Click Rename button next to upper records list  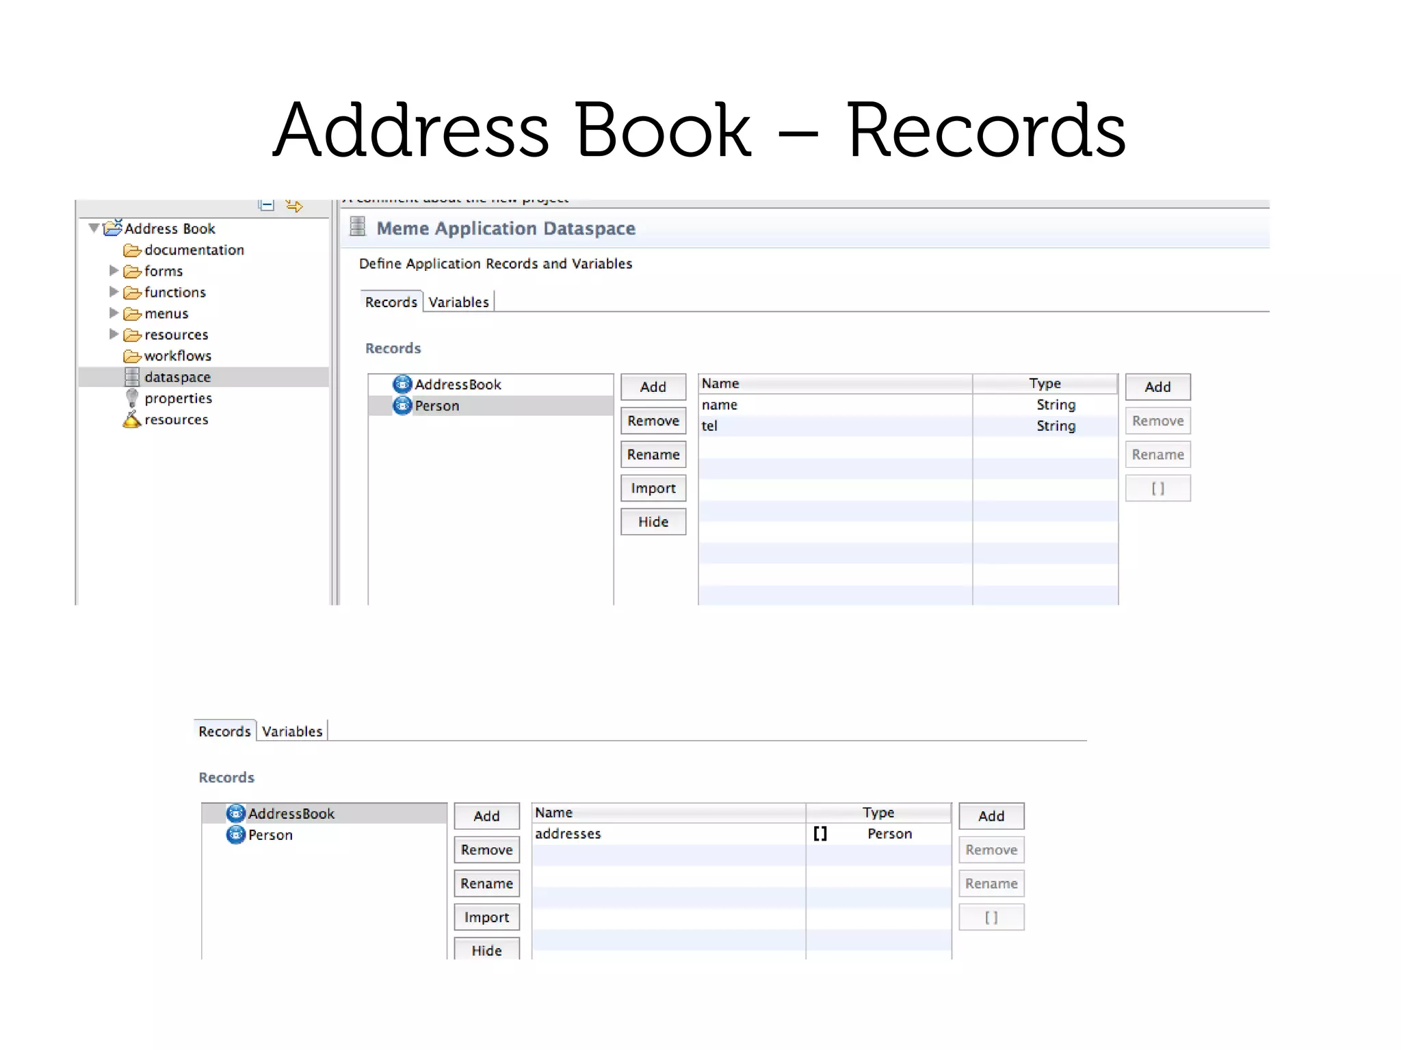[653, 454]
